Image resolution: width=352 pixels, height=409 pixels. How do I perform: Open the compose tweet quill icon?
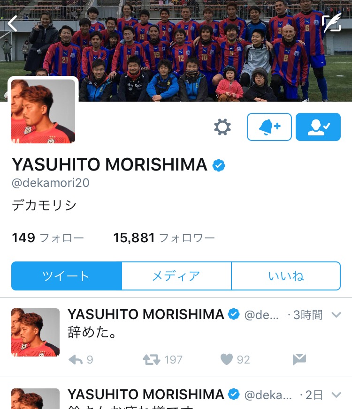332,23
